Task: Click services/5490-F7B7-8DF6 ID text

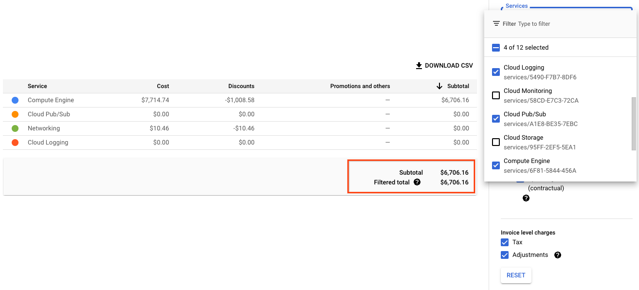Action: [540, 77]
